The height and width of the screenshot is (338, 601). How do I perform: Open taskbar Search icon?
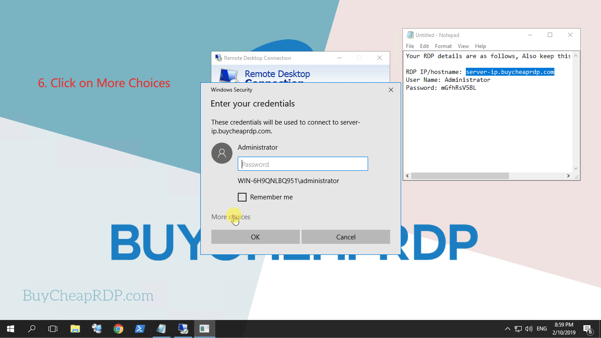click(32, 329)
